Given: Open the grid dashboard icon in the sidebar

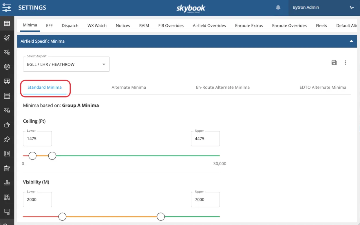Looking at the screenshot, I should [7, 23].
